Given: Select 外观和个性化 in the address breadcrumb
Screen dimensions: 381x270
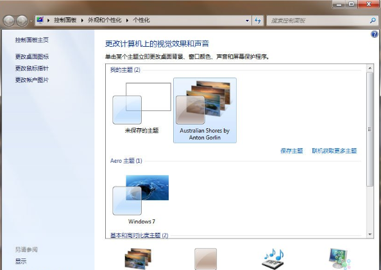Looking at the screenshot, I should (105, 20).
